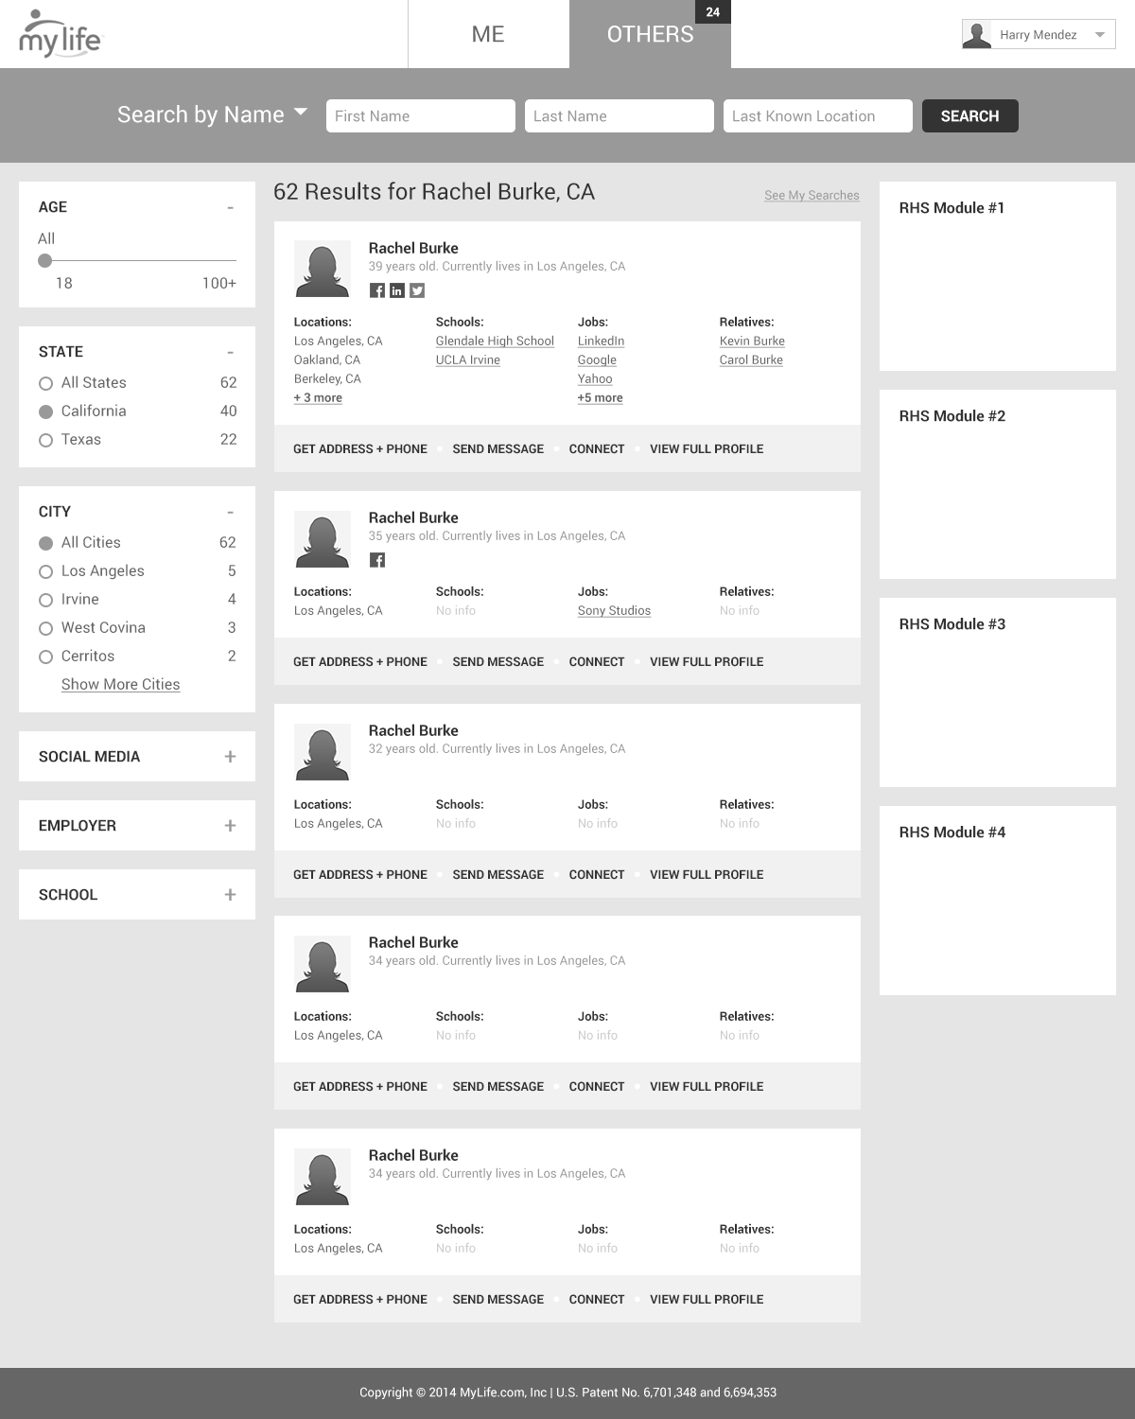Click the 24 notification badge
This screenshot has width=1135, height=1419.
click(x=713, y=12)
